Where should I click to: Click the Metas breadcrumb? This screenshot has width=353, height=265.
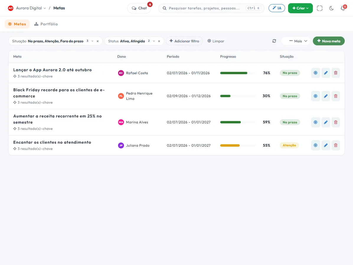pyautogui.click(x=59, y=8)
